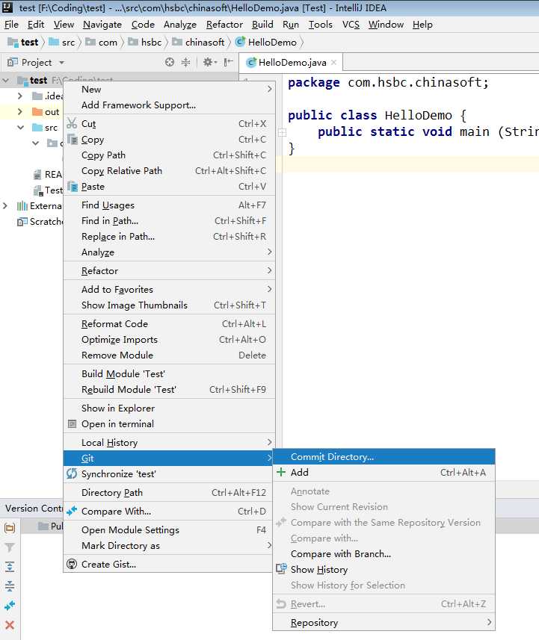This screenshot has width=539, height=640.
Task: Select Open Module Settings
Action: tap(169, 529)
